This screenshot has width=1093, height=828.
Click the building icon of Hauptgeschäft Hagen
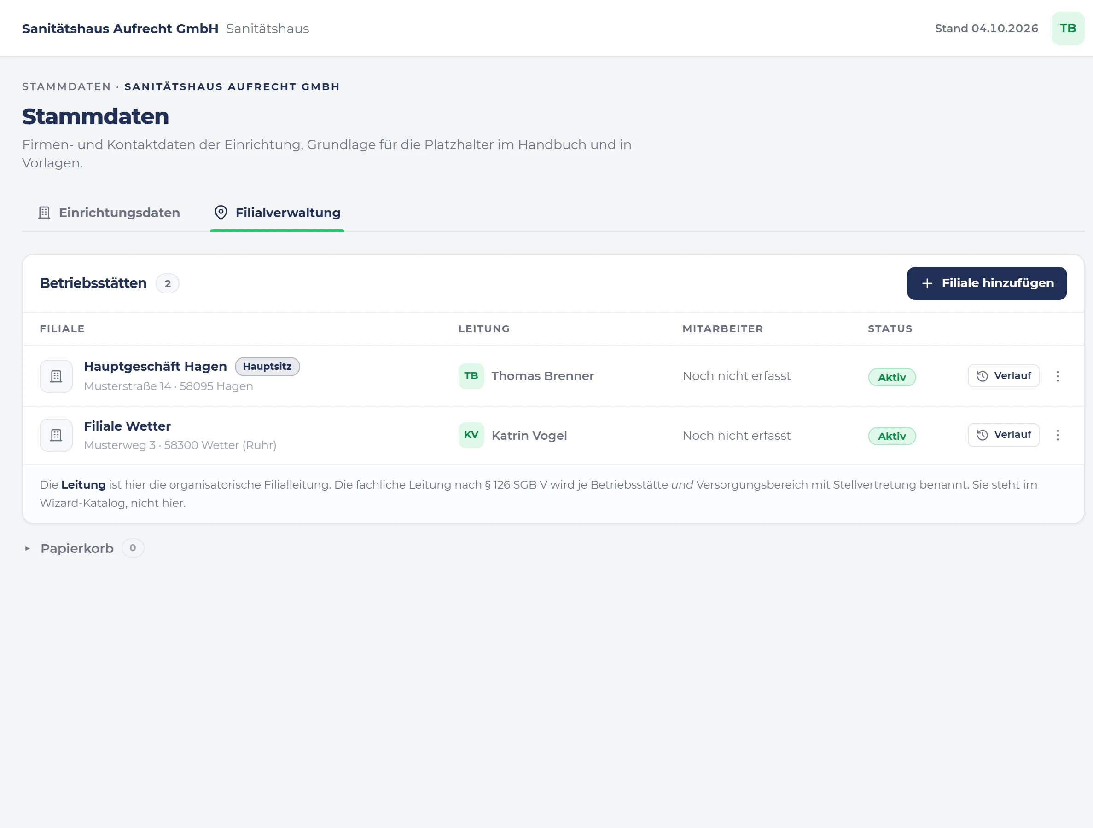tap(56, 376)
